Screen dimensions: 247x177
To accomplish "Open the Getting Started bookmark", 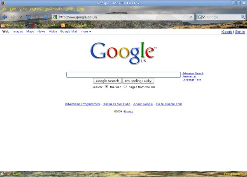I will click(x=45, y=25).
